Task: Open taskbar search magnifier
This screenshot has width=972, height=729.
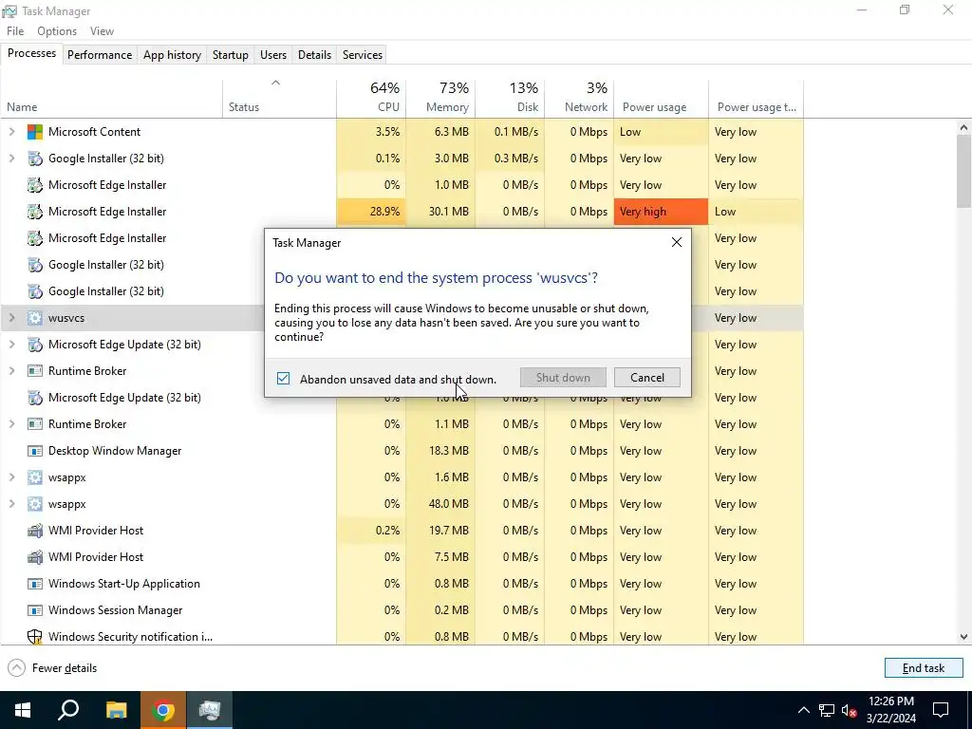Action: click(x=68, y=710)
